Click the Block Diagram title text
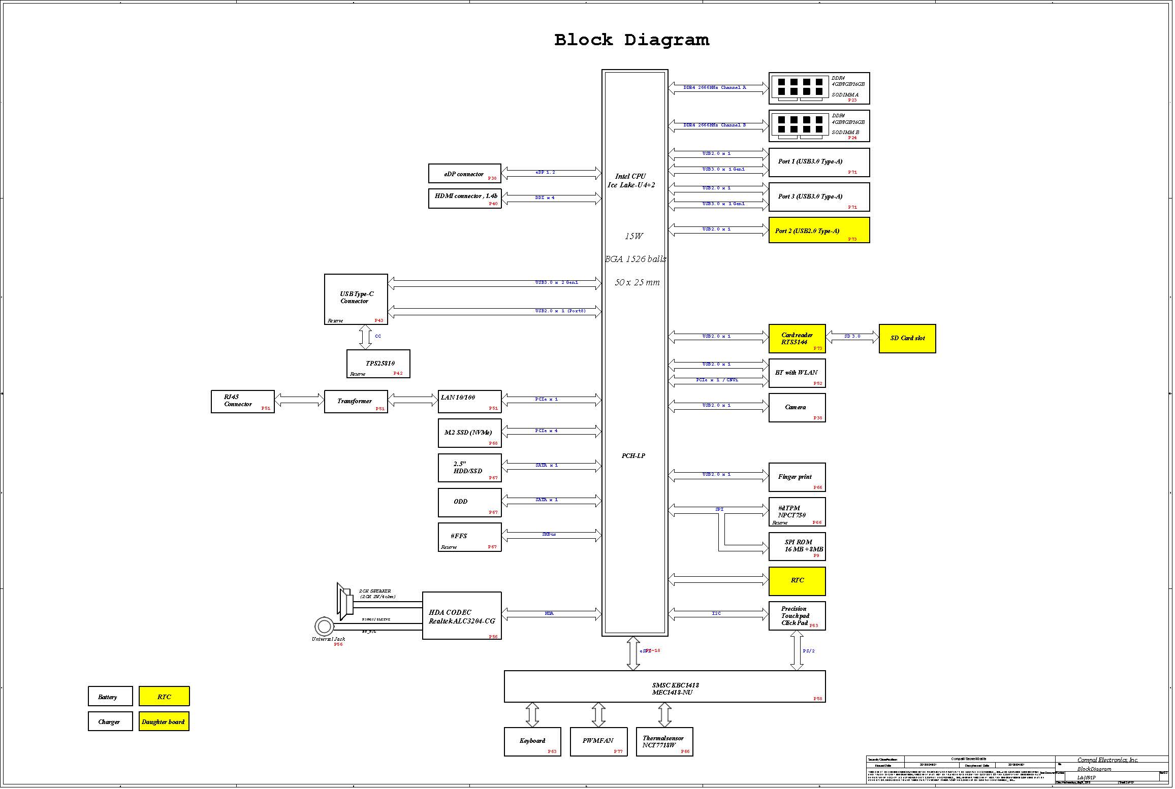This screenshot has height=789, width=1175. 632,40
